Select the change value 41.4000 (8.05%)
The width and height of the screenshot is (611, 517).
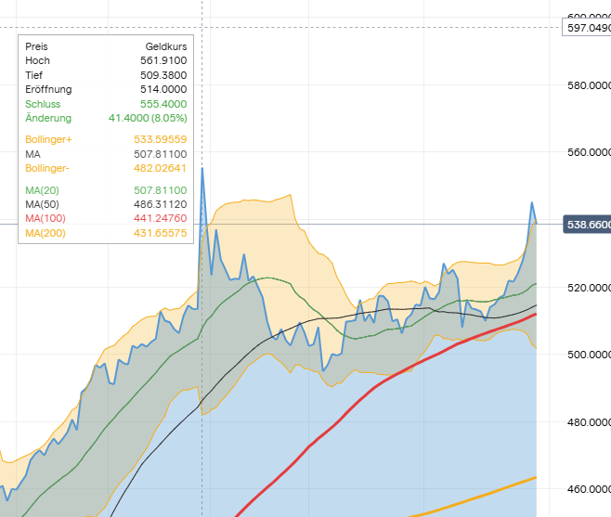coord(148,118)
